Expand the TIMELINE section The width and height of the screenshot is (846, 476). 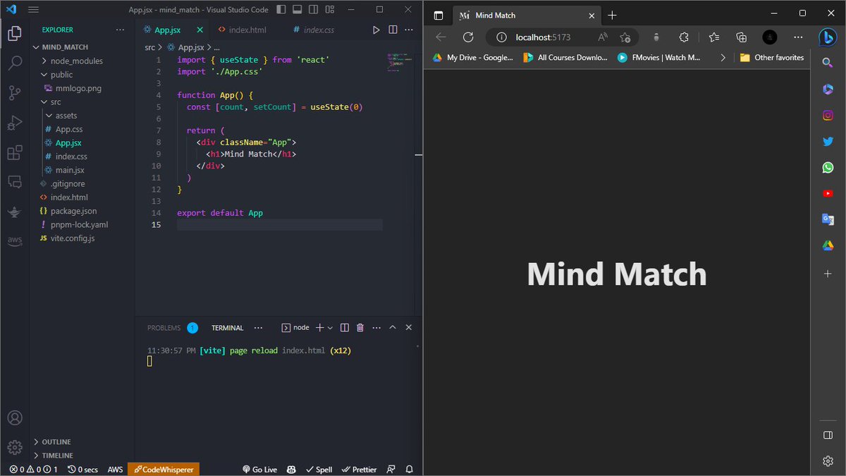[57, 456]
